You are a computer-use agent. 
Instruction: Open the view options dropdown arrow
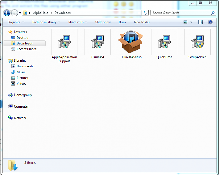click(191, 22)
